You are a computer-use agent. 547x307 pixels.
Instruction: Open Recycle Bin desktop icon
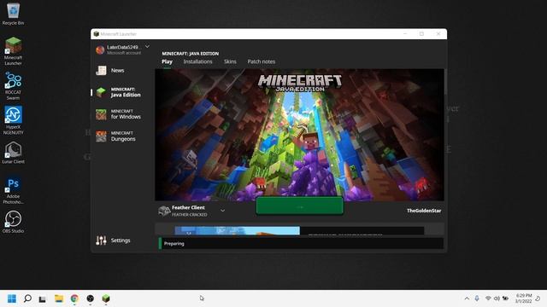pos(14,14)
